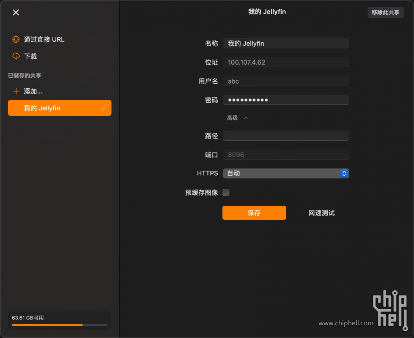This screenshot has height=338, width=414.
Task: Open the 下载 section
Action: click(x=30, y=56)
